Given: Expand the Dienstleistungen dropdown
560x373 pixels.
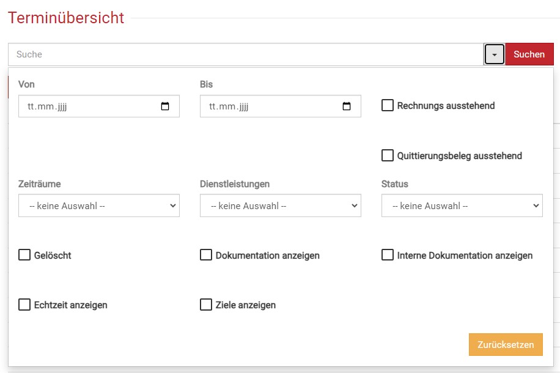Looking at the screenshot, I should coord(280,206).
